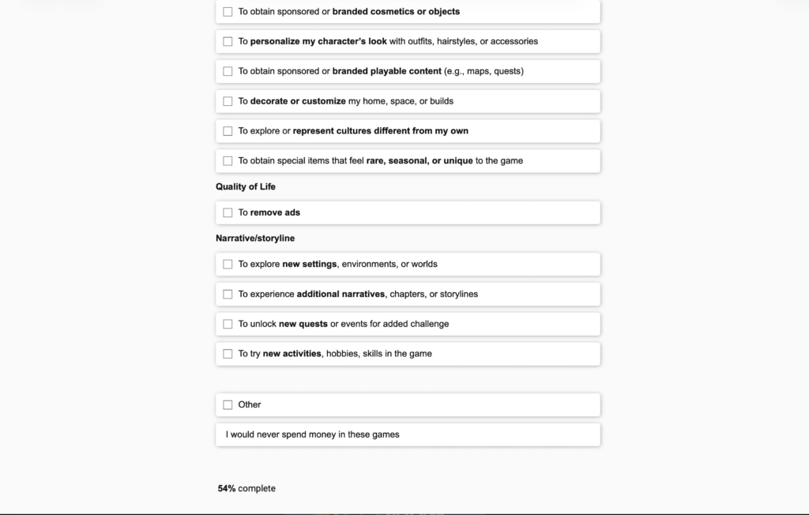809x515 pixels.
Task: Check the represent cultures different from my own box
Action: click(228, 131)
